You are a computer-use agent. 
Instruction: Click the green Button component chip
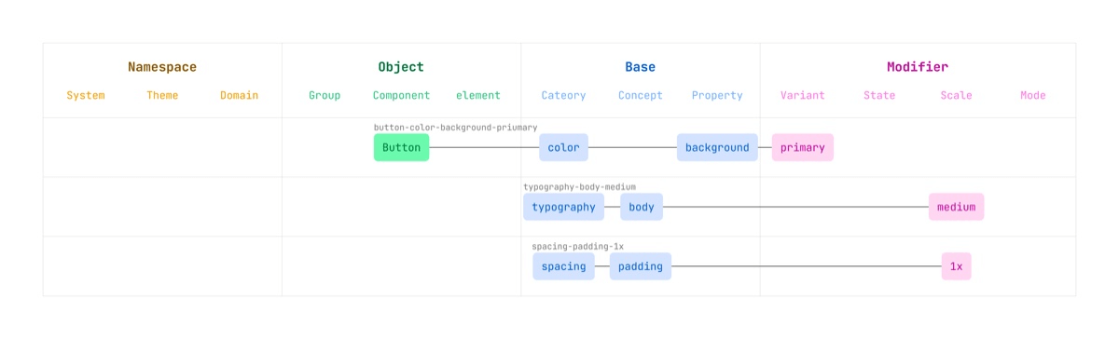(x=401, y=147)
